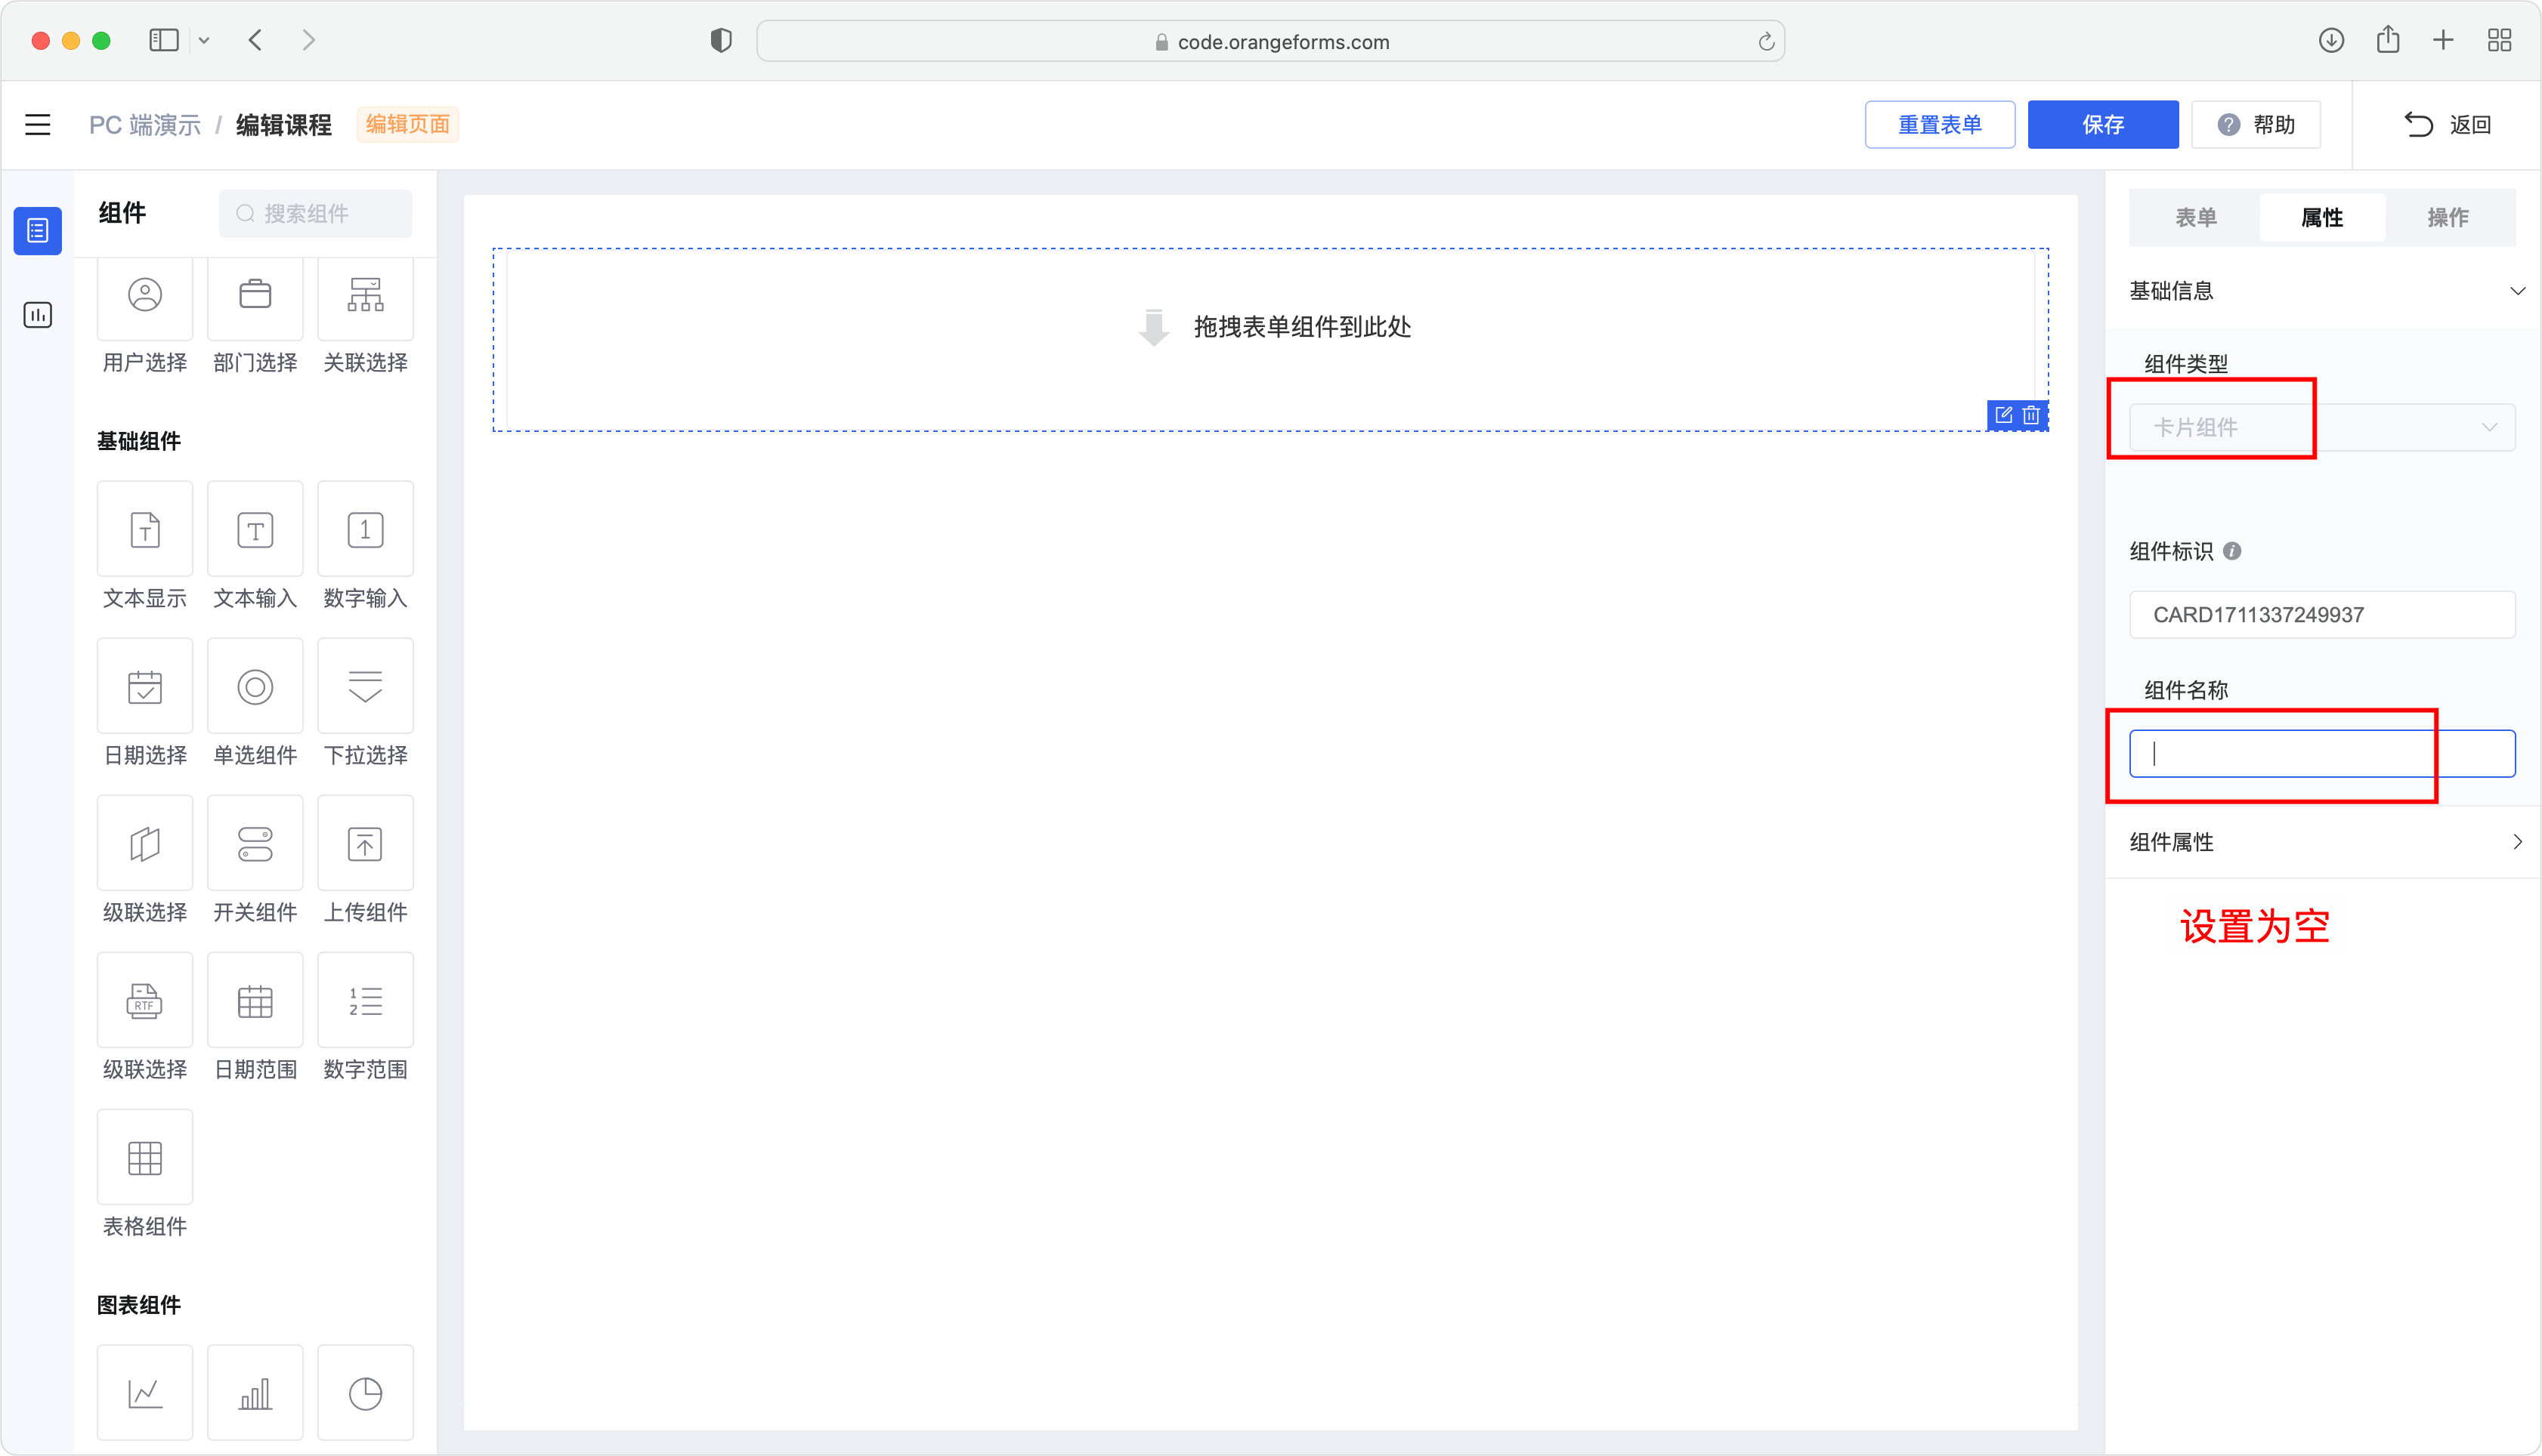This screenshot has height=1456, width=2542.
Task: Click the 开关组件 switch component
Action: coord(255,843)
